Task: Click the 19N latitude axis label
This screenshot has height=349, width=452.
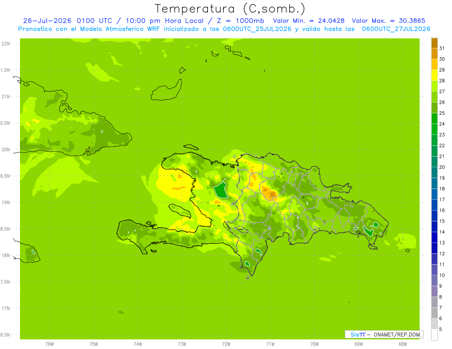Action: pos(6,202)
